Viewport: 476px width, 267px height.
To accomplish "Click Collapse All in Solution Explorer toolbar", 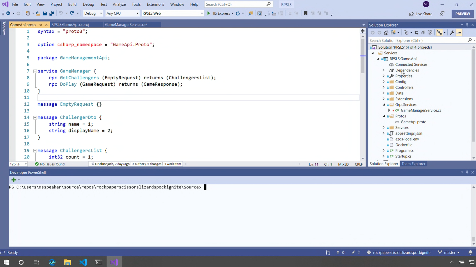I will [x=423, y=33].
